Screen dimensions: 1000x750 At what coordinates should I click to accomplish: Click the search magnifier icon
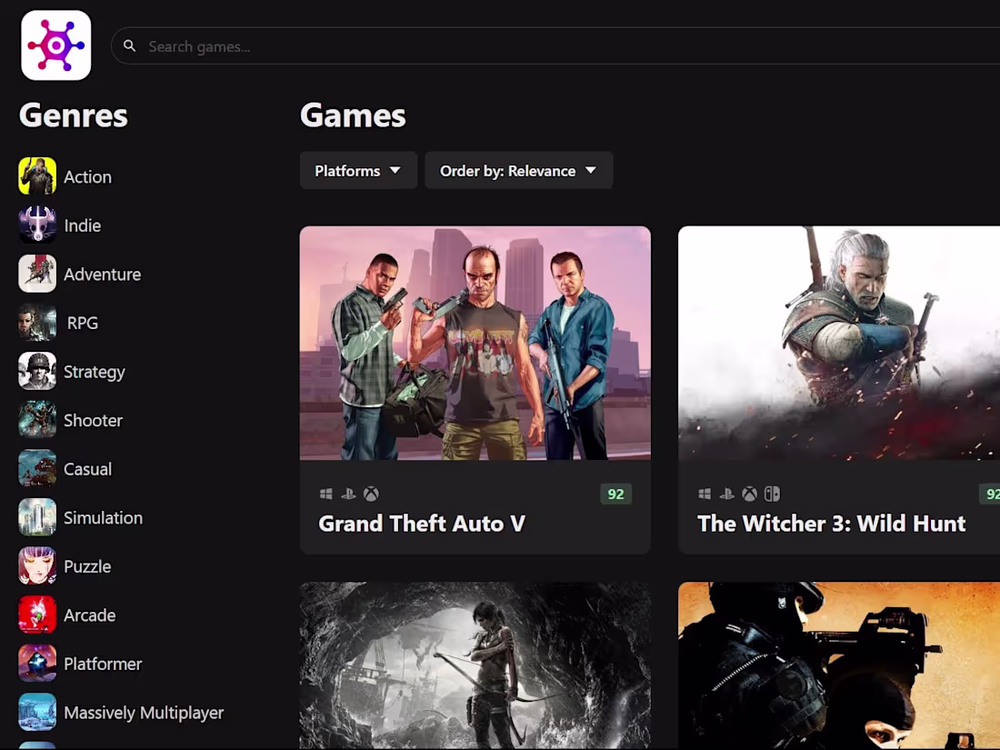[129, 45]
